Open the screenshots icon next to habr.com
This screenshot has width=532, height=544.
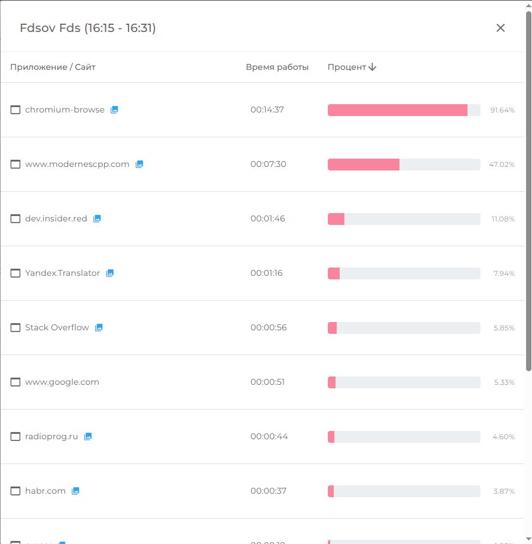point(75,491)
